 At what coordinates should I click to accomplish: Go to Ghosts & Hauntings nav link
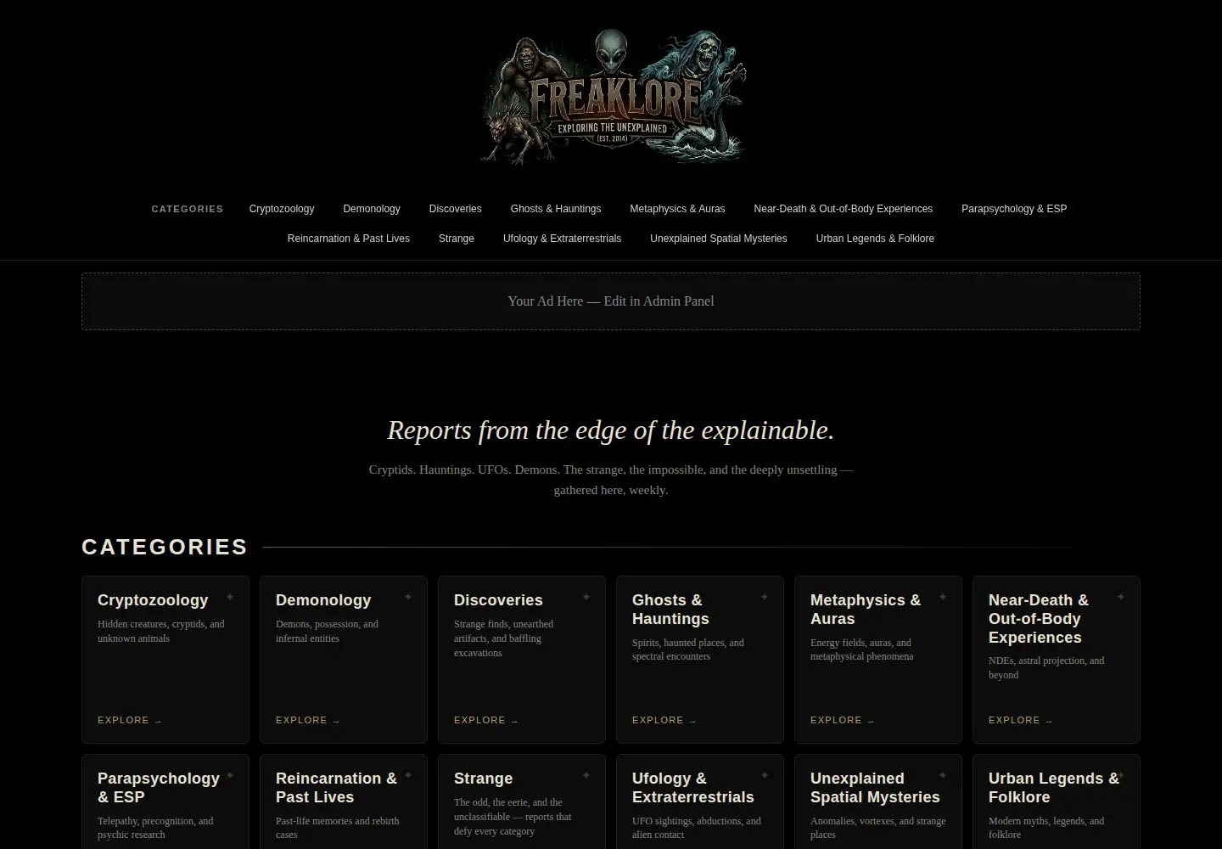pos(556,209)
